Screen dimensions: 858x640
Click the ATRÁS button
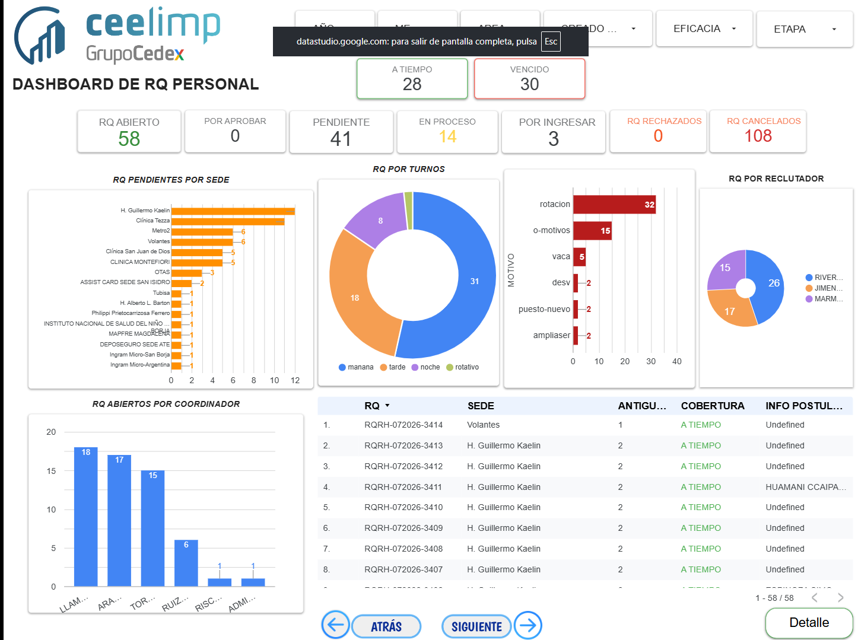386,626
